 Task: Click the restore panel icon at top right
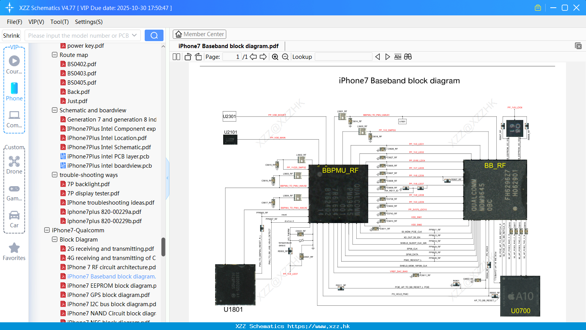pos(578,46)
